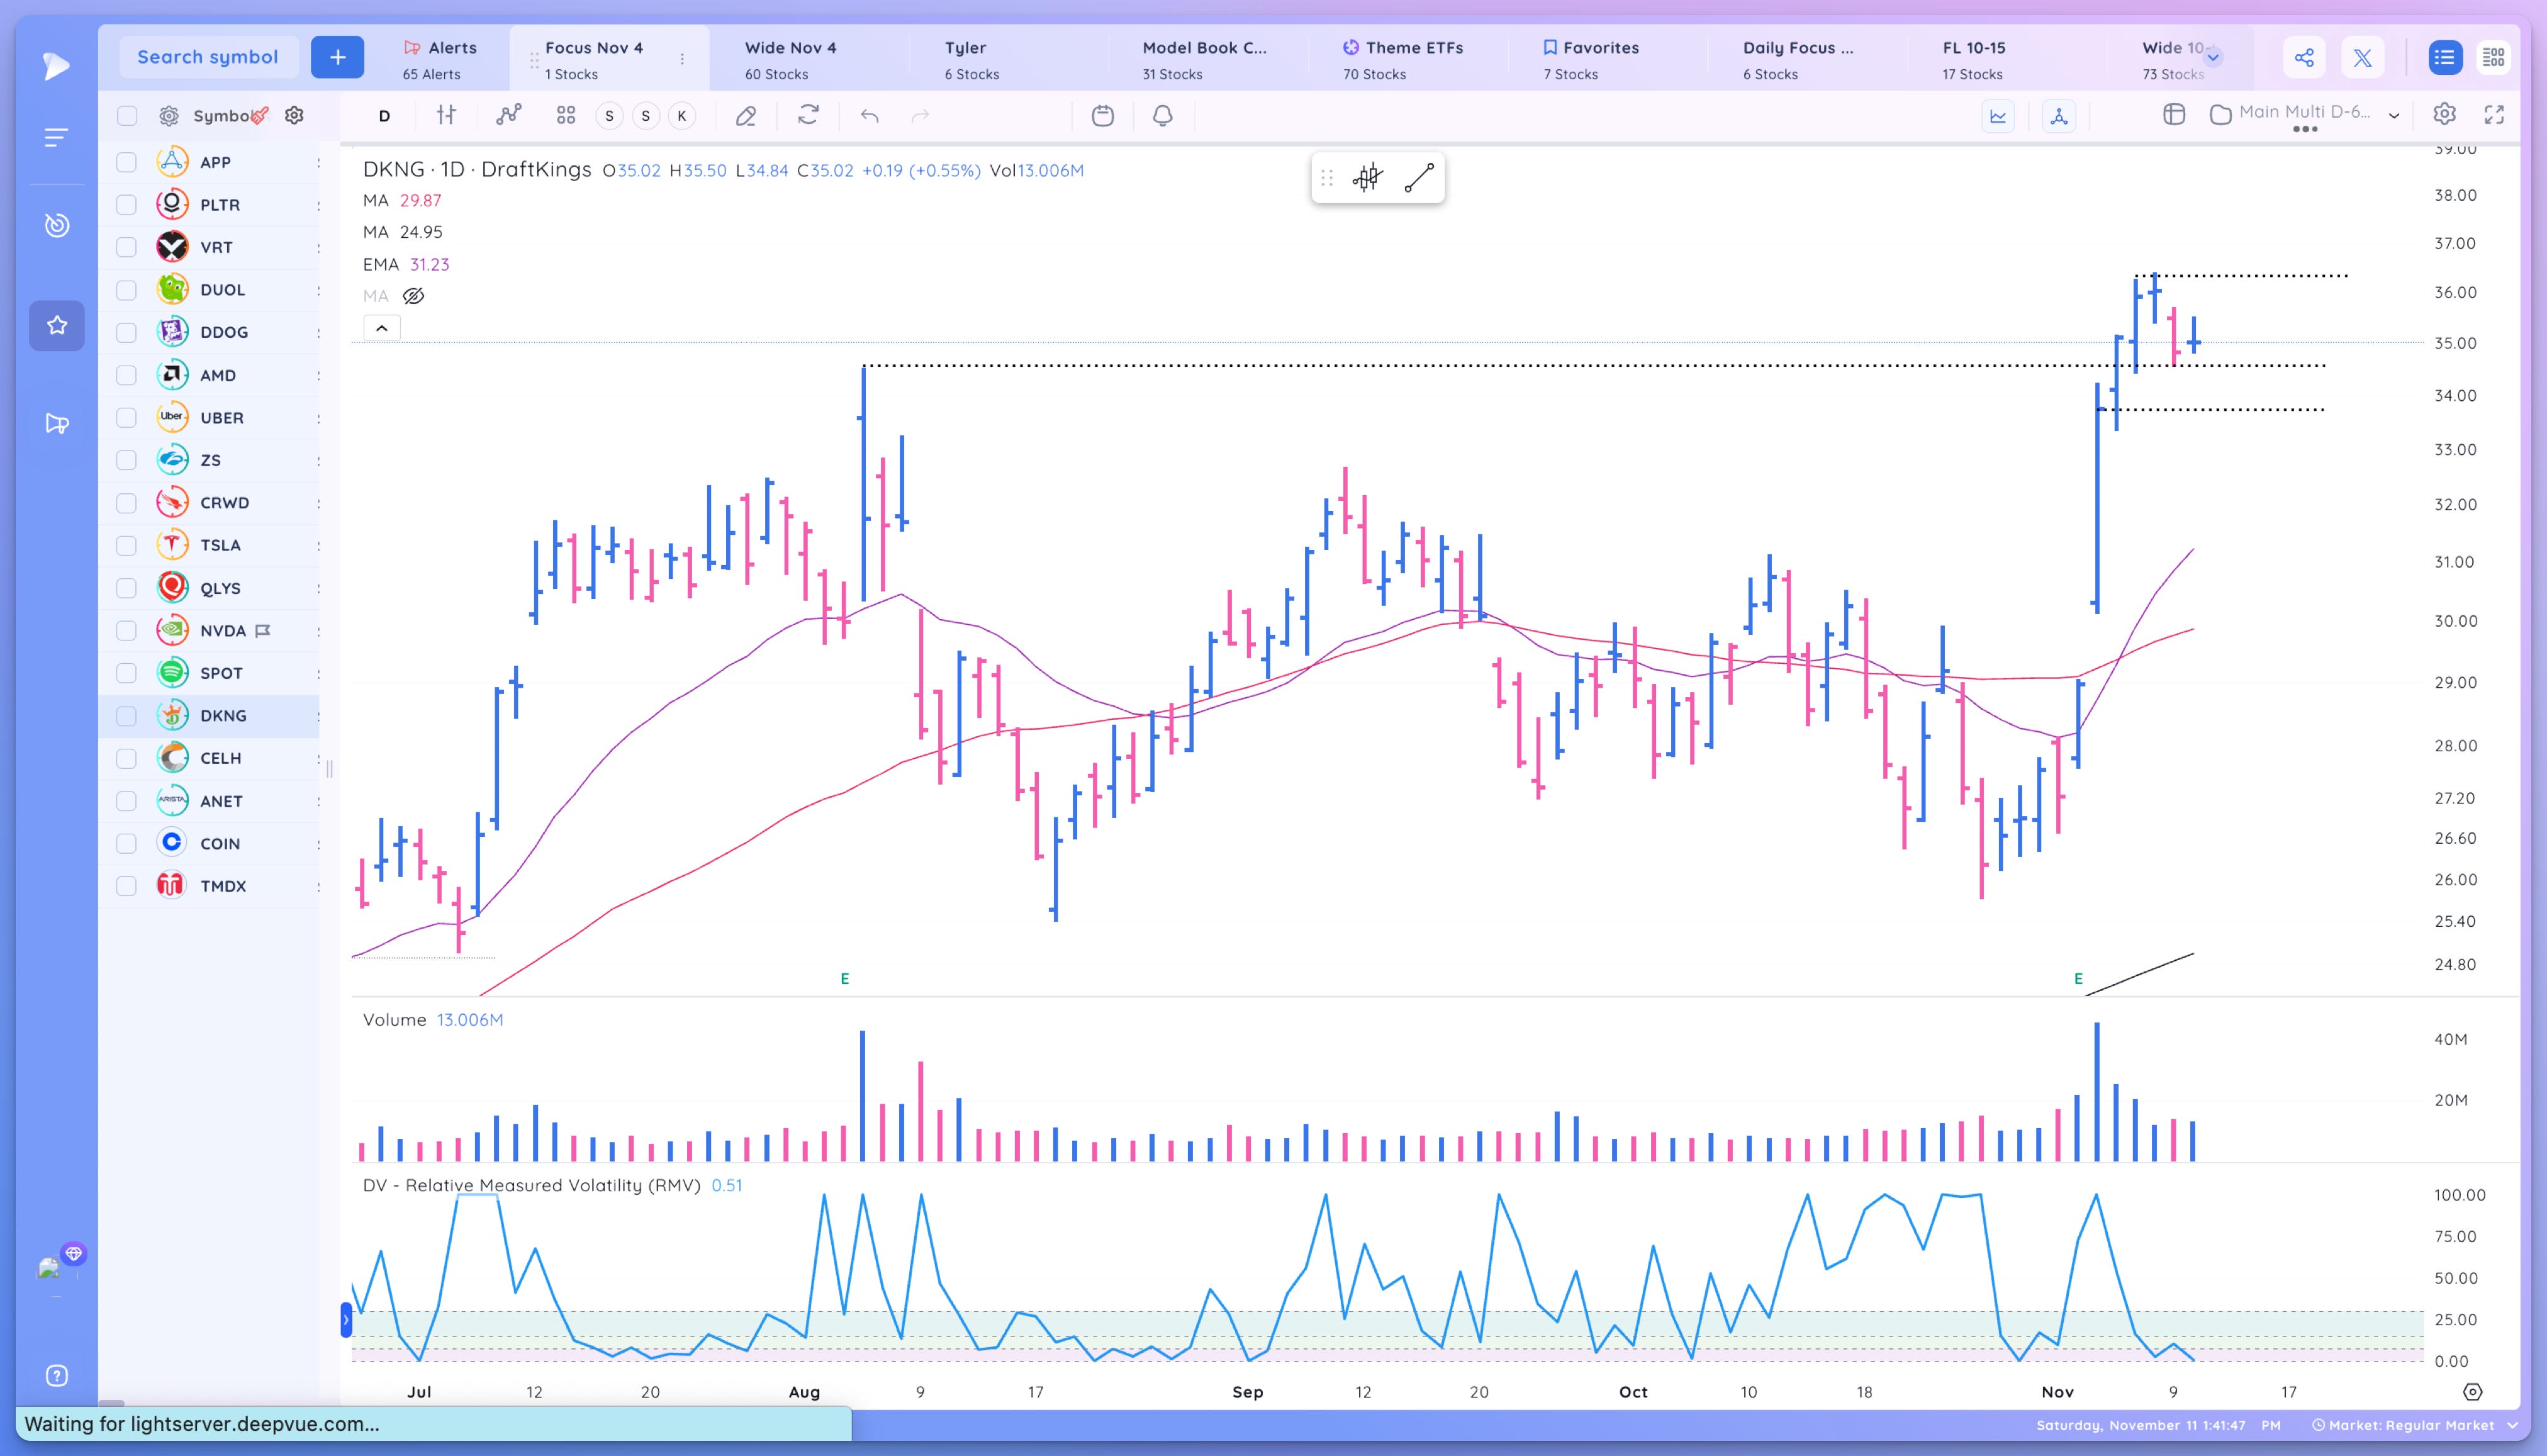Click the chart line mode toolbar icon
Image resolution: width=2547 pixels, height=1456 pixels.
[1998, 116]
